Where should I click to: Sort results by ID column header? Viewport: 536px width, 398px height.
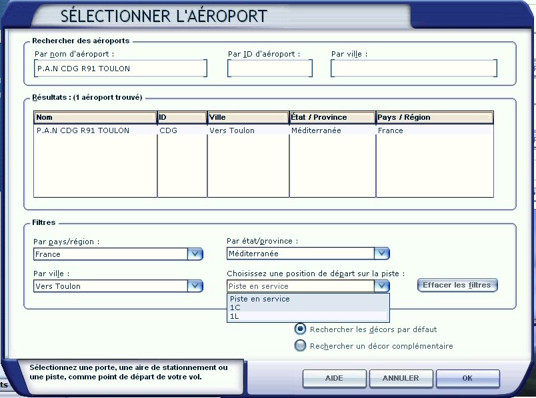pos(182,117)
